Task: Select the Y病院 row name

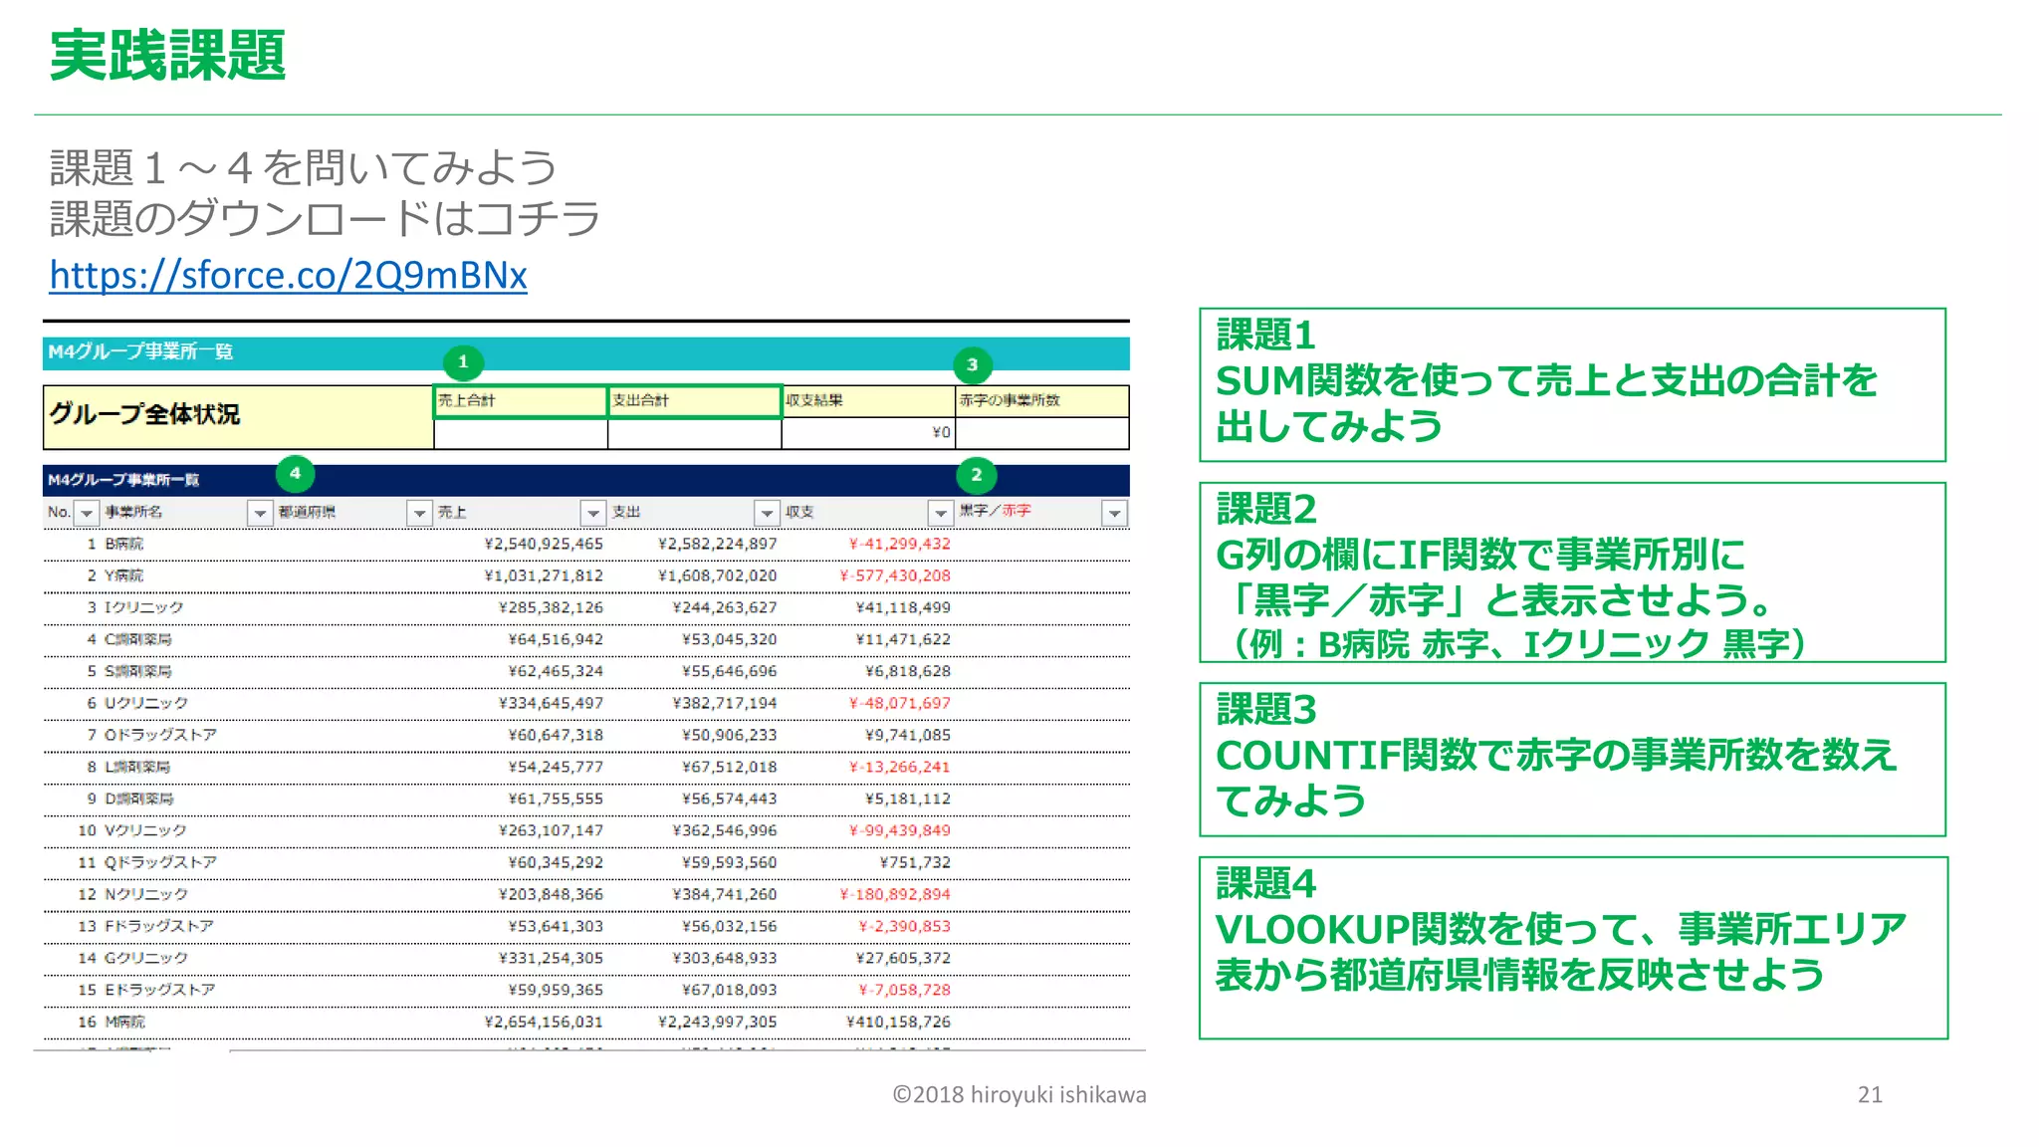Action: point(124,575)
